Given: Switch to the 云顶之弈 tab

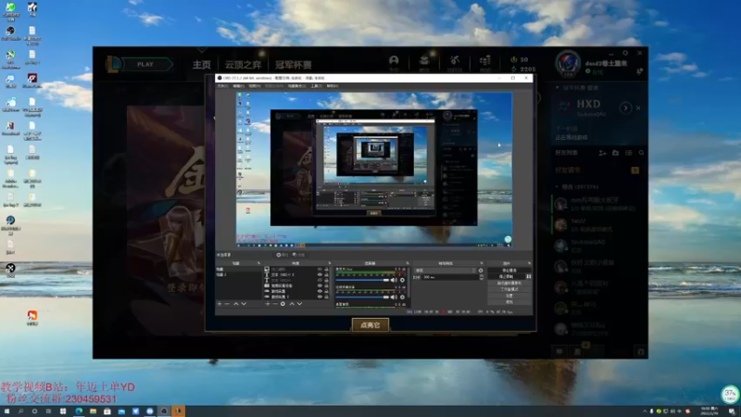Looking at the screenshot, I should [x=243, y=65].
